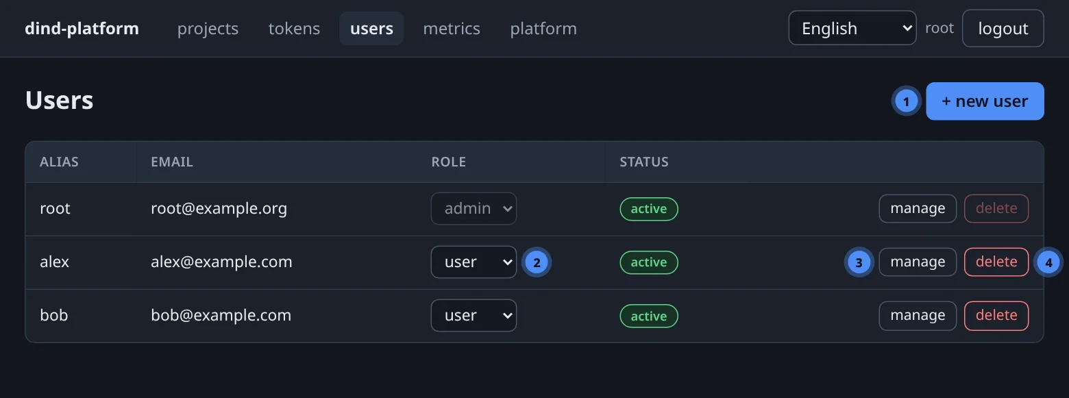Click the STATUS column header
Screen dimensions: 1069x398
coord(644,162)
